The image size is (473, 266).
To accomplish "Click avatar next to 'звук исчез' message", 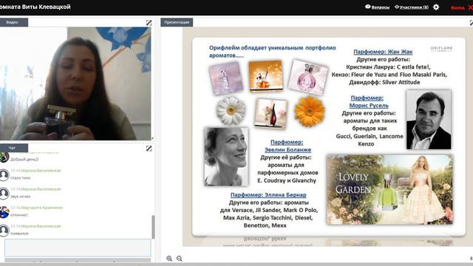I will (4, 194).
